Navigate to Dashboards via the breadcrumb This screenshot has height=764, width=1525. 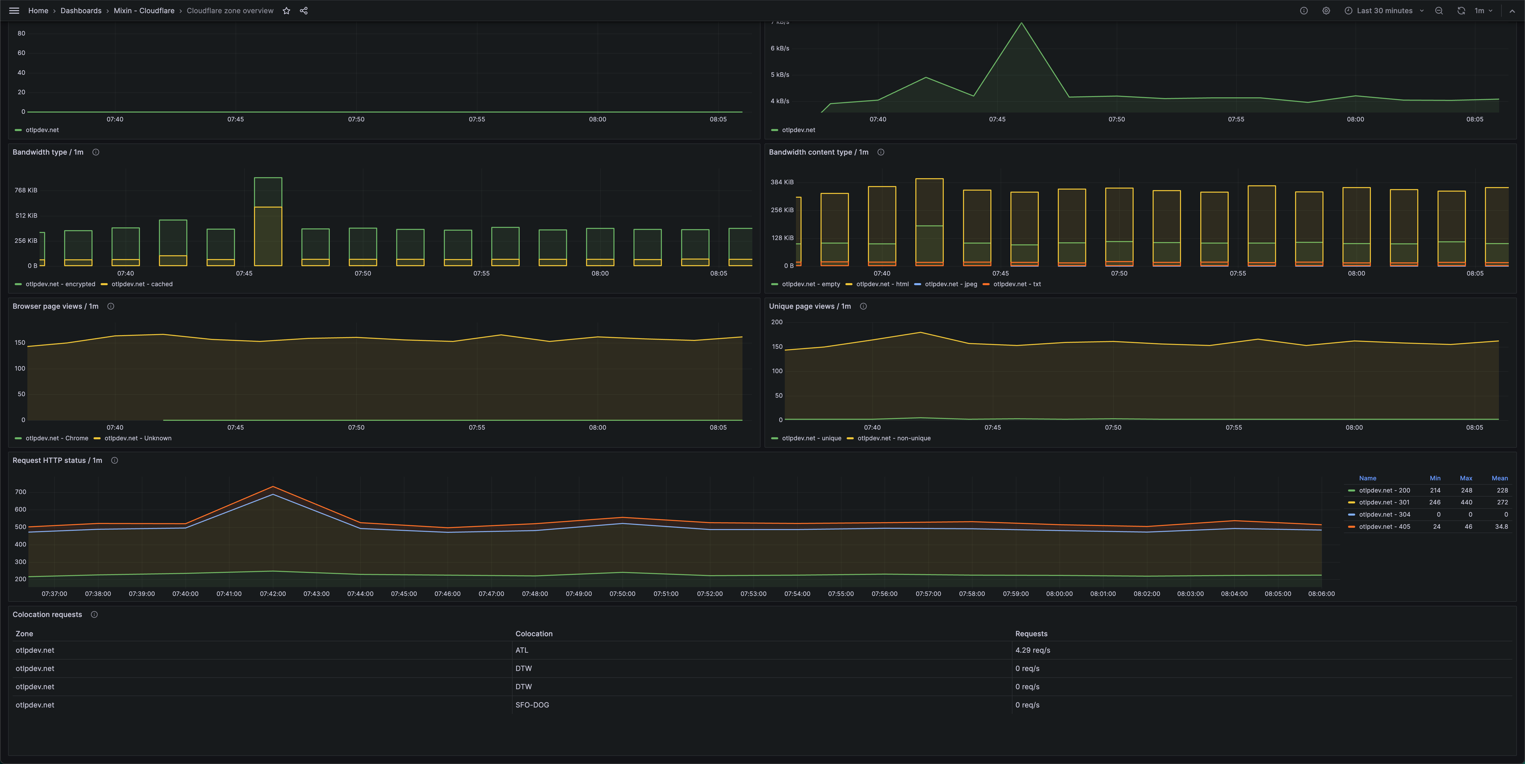coord(81,10)
